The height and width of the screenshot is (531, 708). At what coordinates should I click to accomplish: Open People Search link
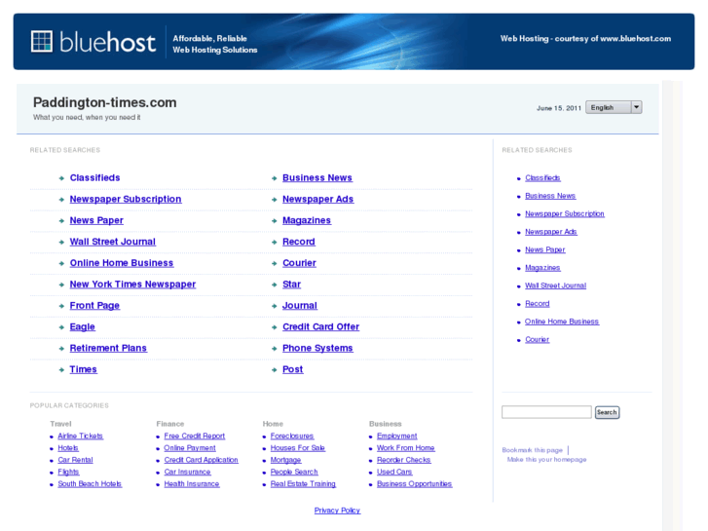(x=294, y=472)
